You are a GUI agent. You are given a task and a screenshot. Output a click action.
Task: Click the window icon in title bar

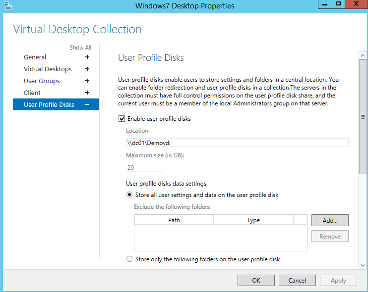(x=7, y=6)
